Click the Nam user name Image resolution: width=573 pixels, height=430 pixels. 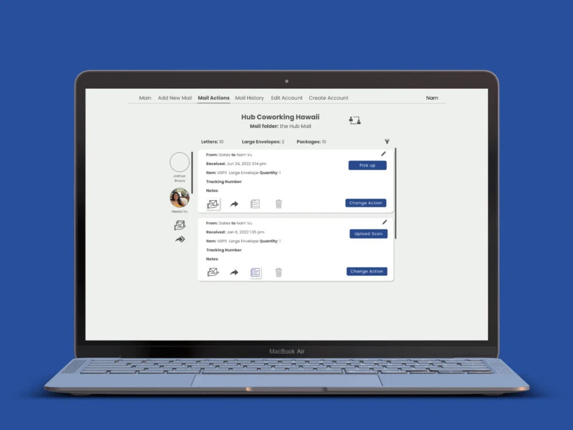pyautogui.click(x=432, y=98)
